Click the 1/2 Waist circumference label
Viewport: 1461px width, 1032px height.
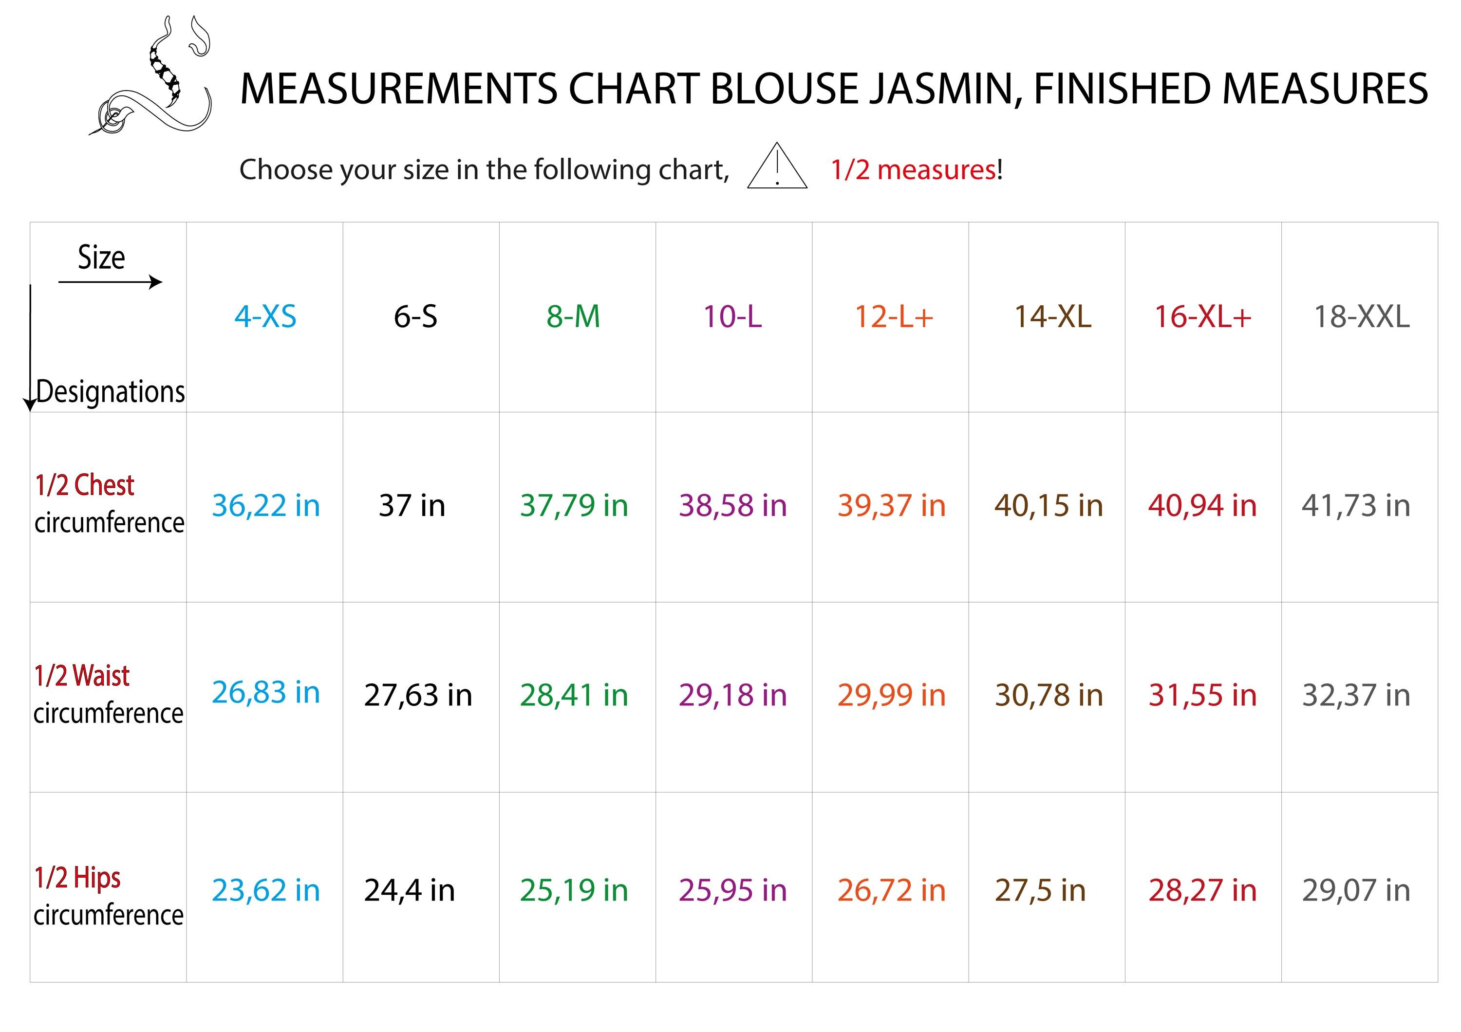(x=108, y=694)
